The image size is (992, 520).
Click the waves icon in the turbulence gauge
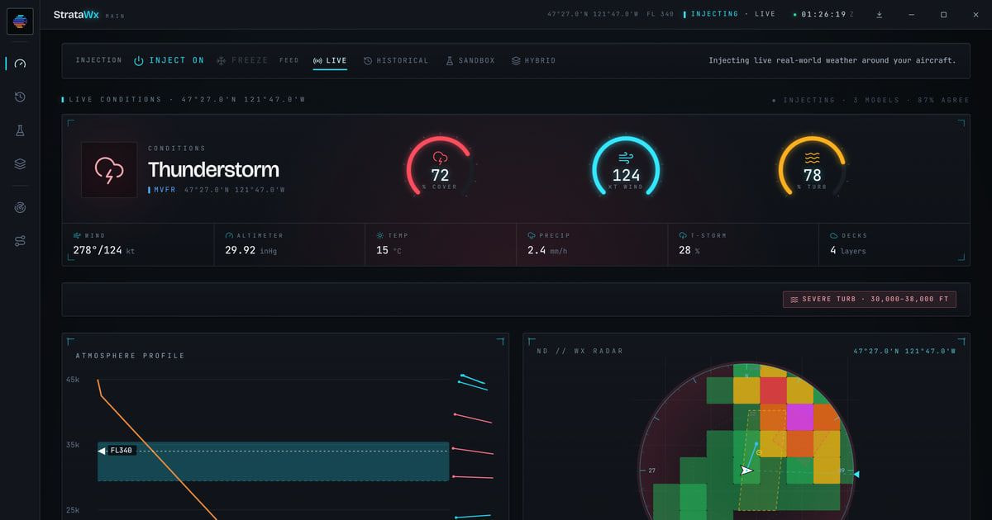click(813, 157)
